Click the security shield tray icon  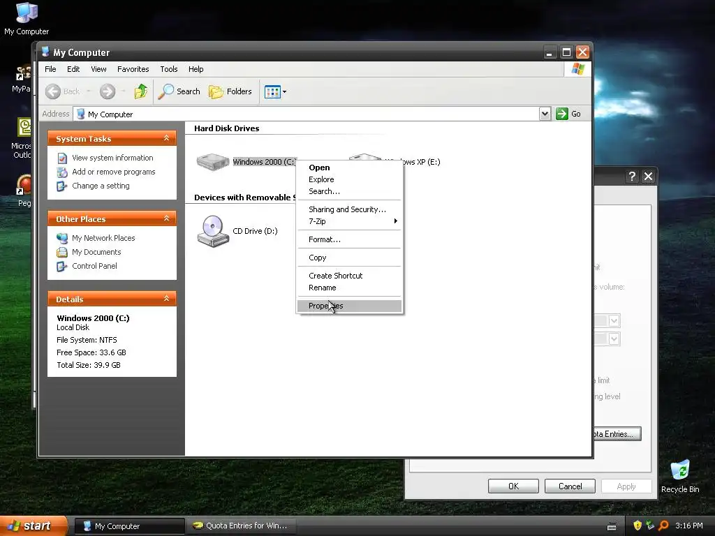coord(637,526)
